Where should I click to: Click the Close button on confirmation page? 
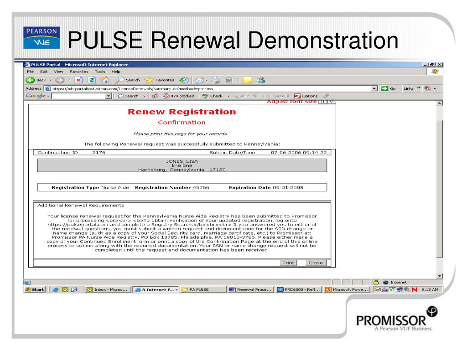coord(316,263)
